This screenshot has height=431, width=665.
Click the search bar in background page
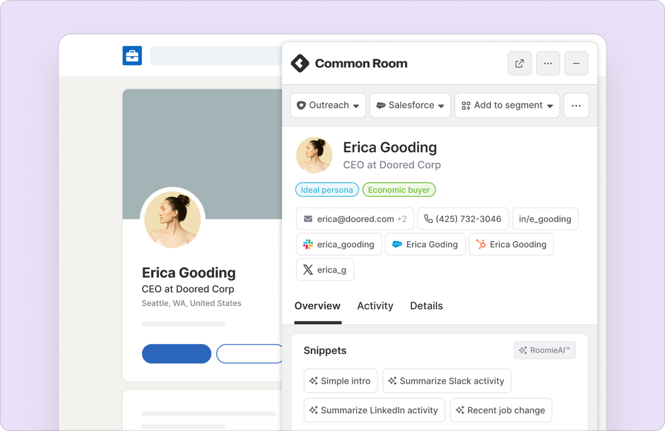tap(216, 56)
